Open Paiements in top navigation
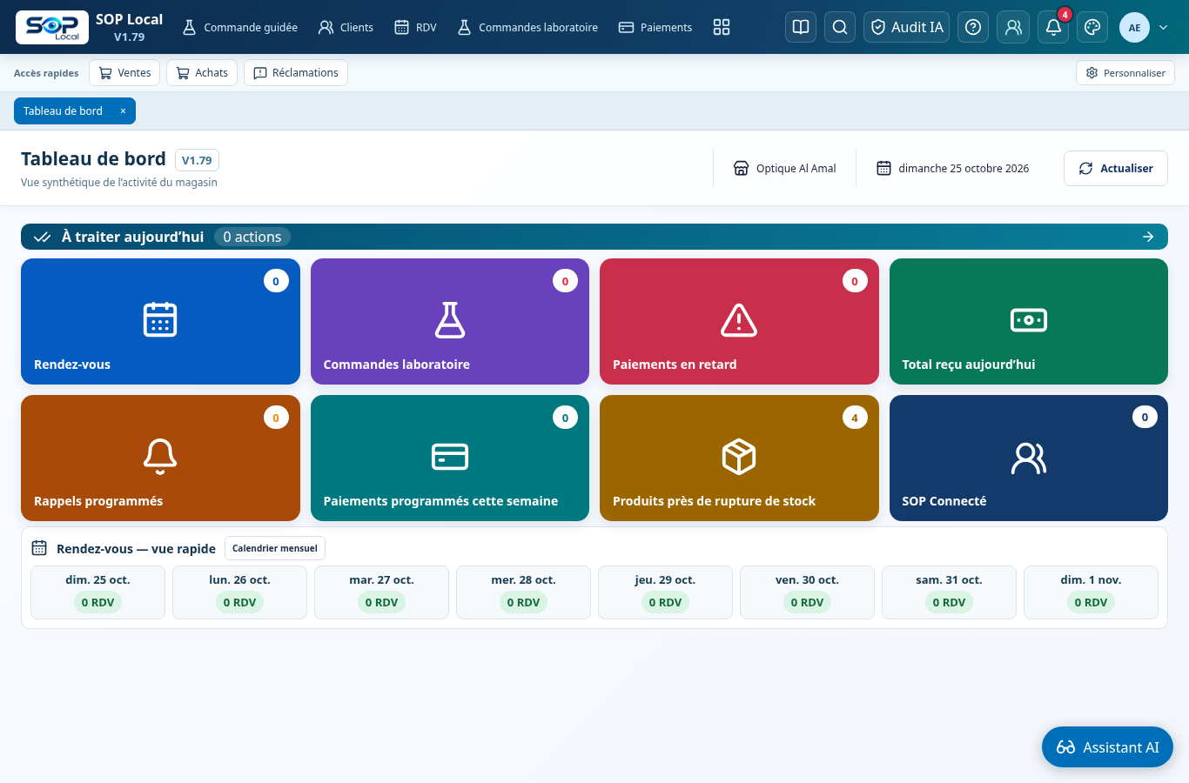 point(655,27)
